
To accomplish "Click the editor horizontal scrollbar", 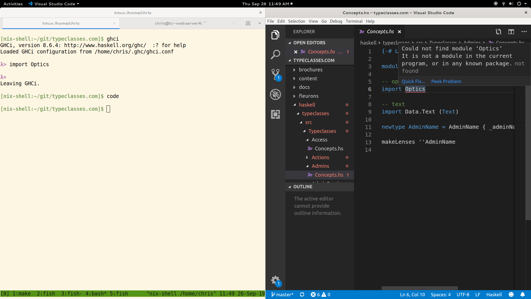I will click(x=420, y=288).
